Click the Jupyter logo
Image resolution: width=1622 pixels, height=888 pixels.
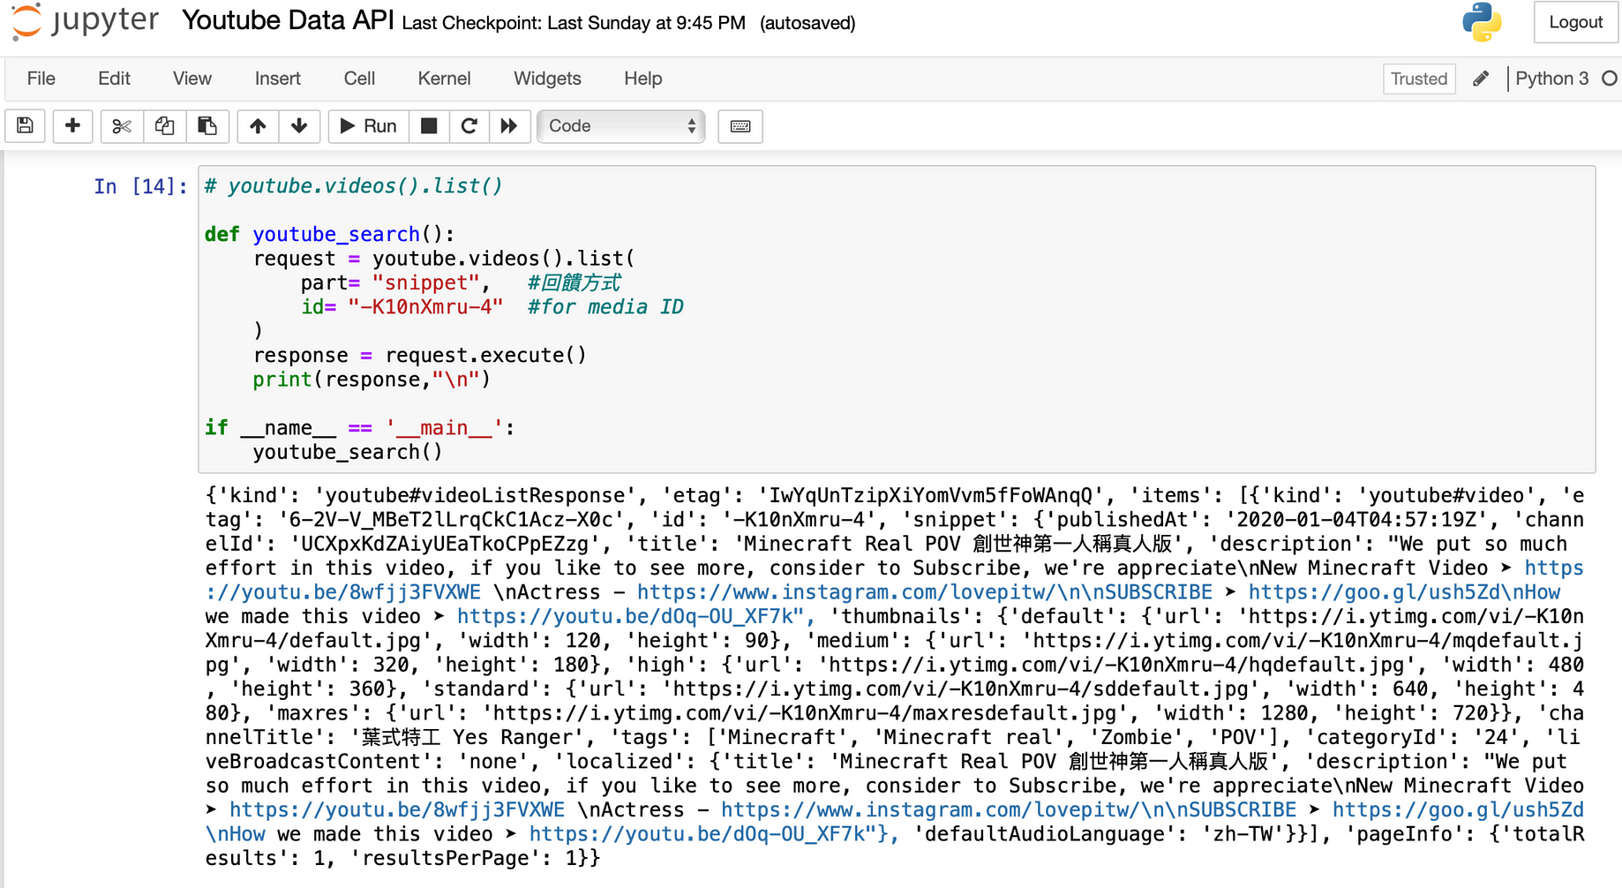86,21
